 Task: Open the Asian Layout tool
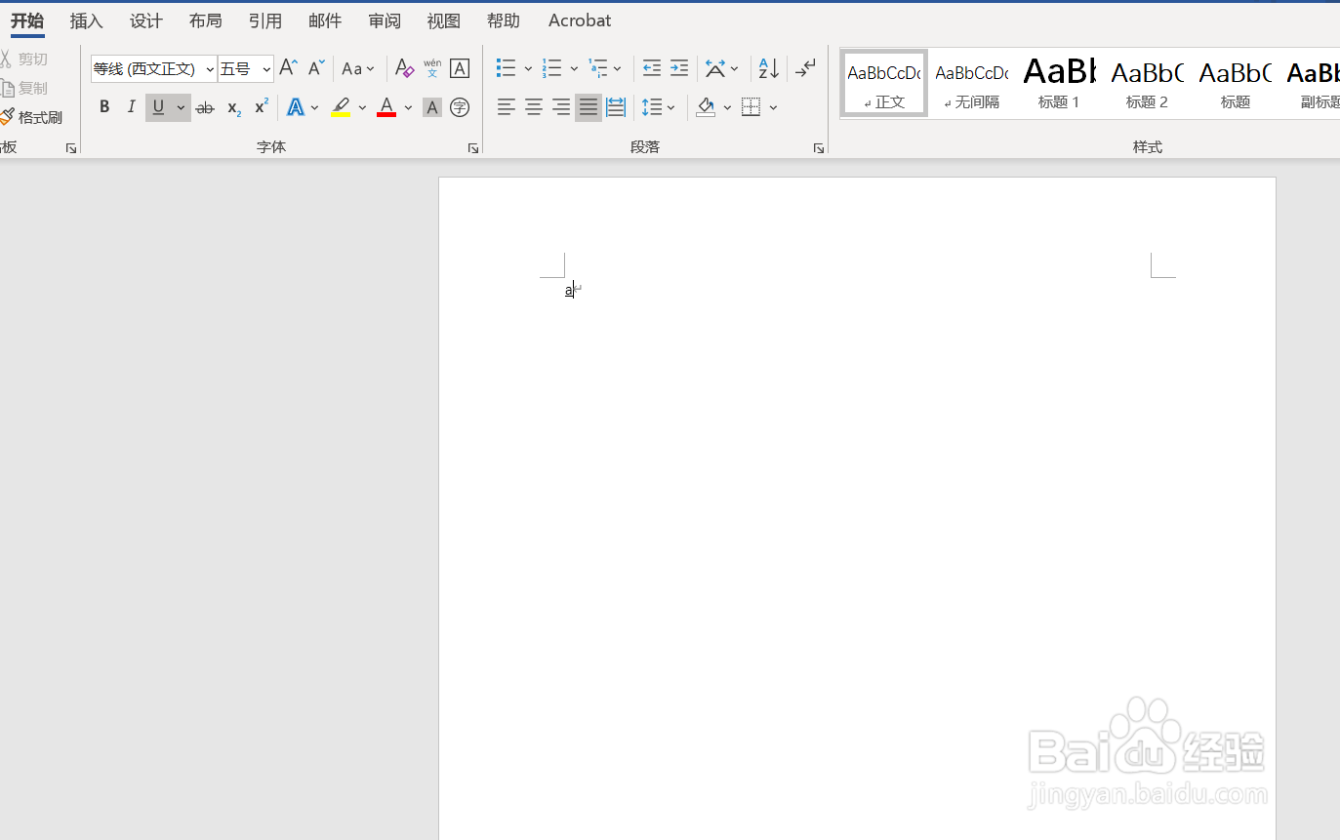coord(722,68)
